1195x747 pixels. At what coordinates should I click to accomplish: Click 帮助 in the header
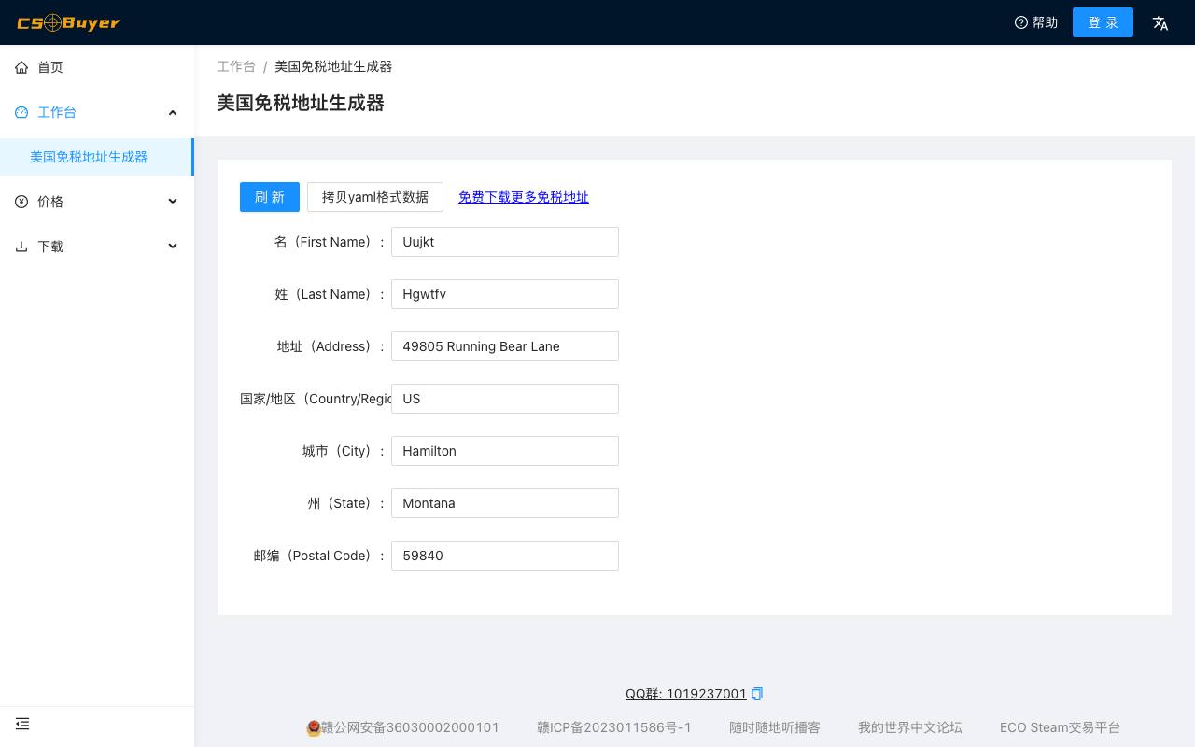1045,22
